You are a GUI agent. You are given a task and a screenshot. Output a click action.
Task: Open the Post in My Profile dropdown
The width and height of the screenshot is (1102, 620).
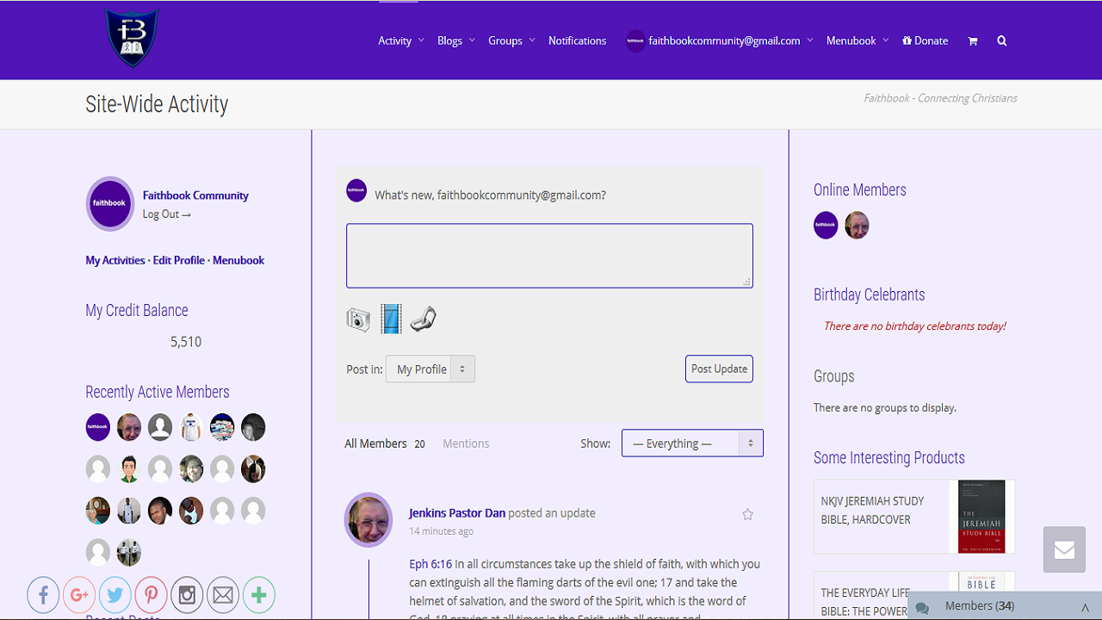430,369
